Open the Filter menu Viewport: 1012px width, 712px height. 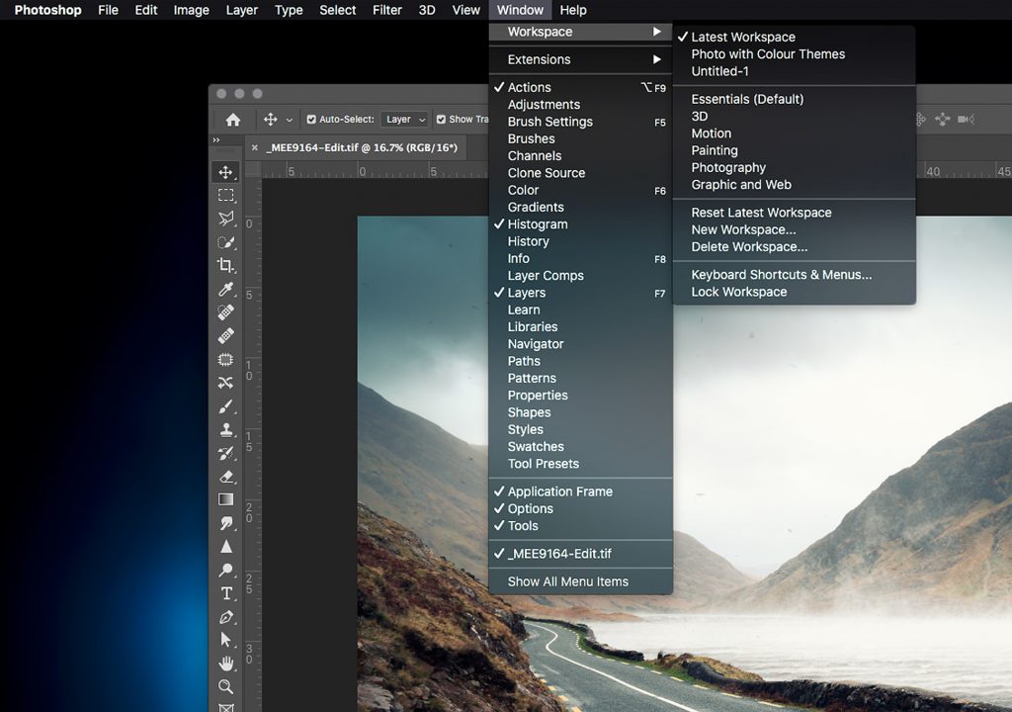(386, 10)
